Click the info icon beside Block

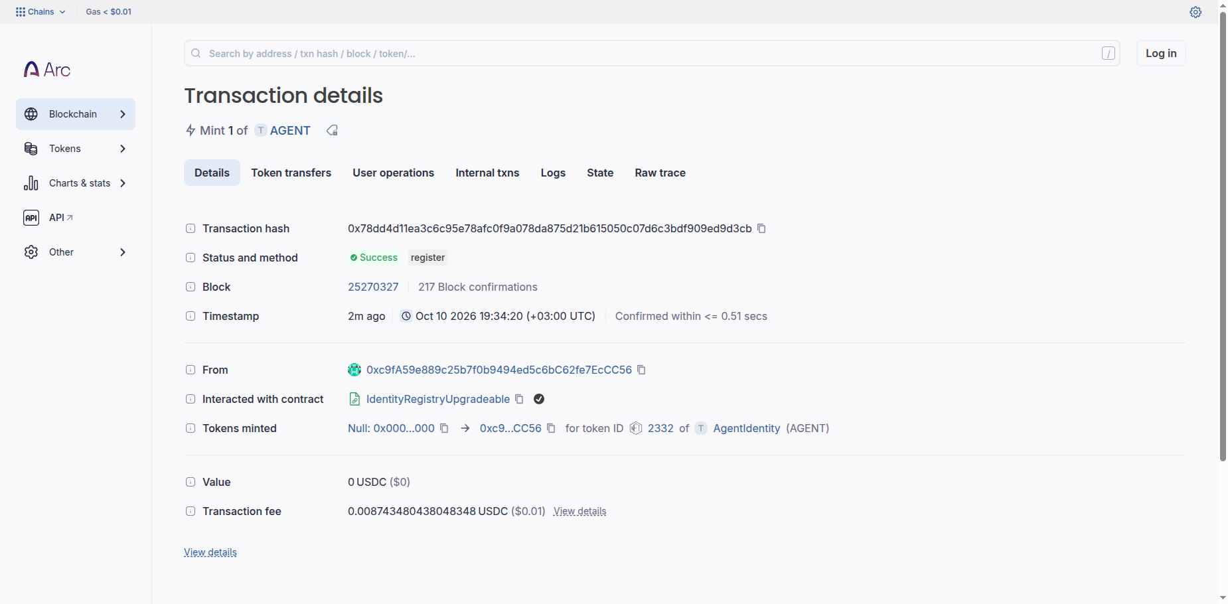click(191, 287)
